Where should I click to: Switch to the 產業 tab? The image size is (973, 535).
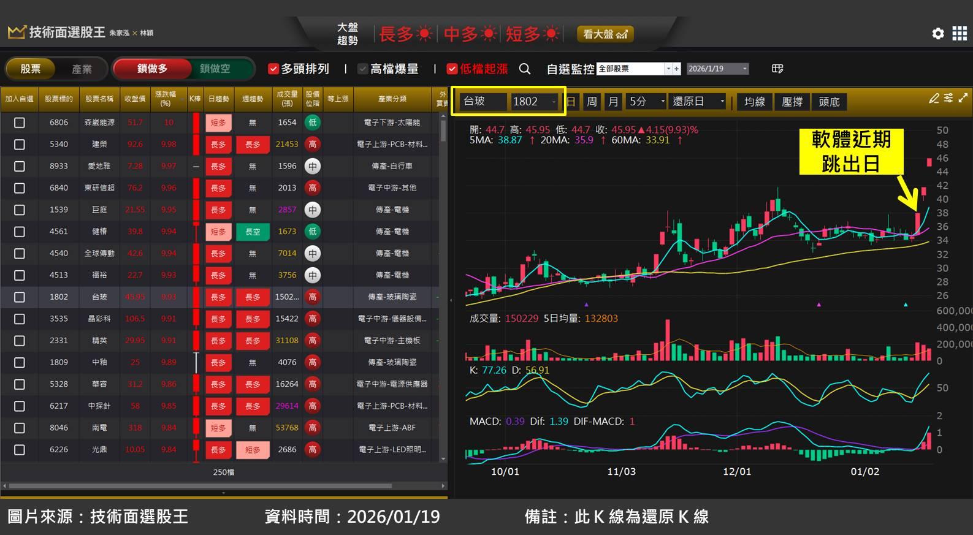coord(82,69)
